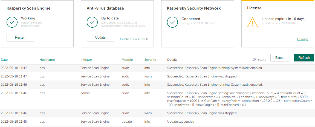The height and width of the screenshot is (127, 315).
Task: Sort events by Initiator column header
Action: point(86,60)
